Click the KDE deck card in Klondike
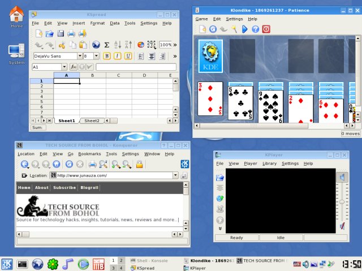 pos(210,56)
